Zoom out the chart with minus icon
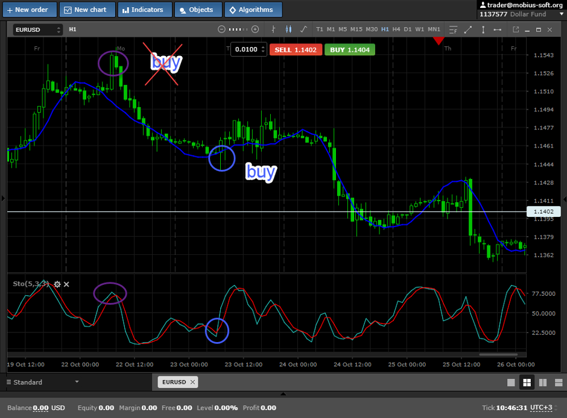This screenshot has height=418, width=567. coord(221,30)
